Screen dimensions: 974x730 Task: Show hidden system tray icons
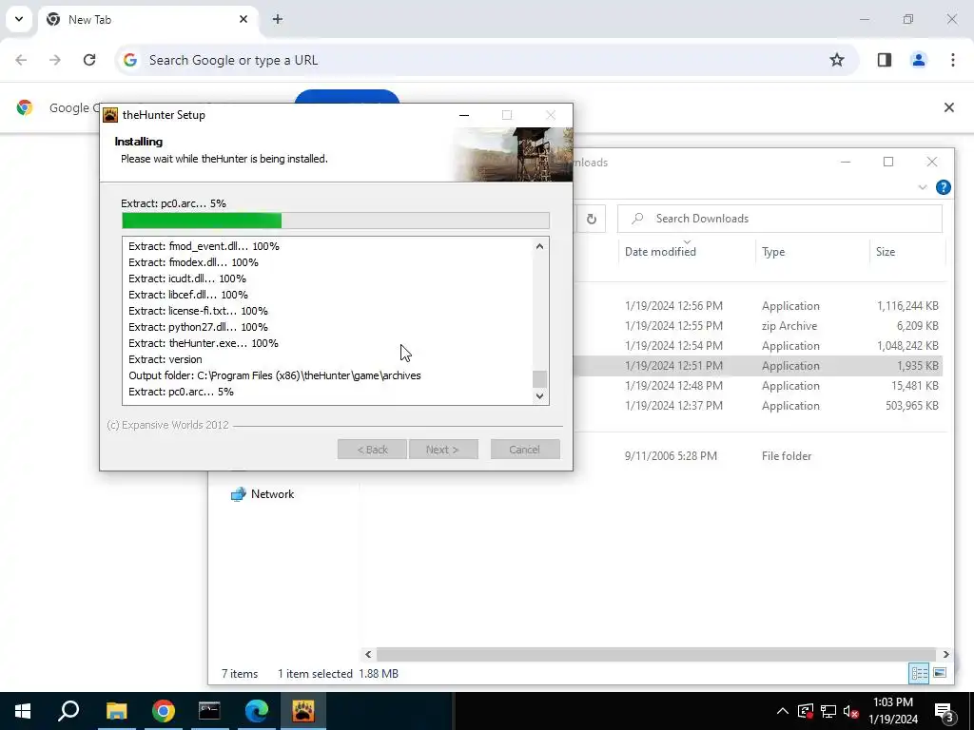tap(783, 711)
